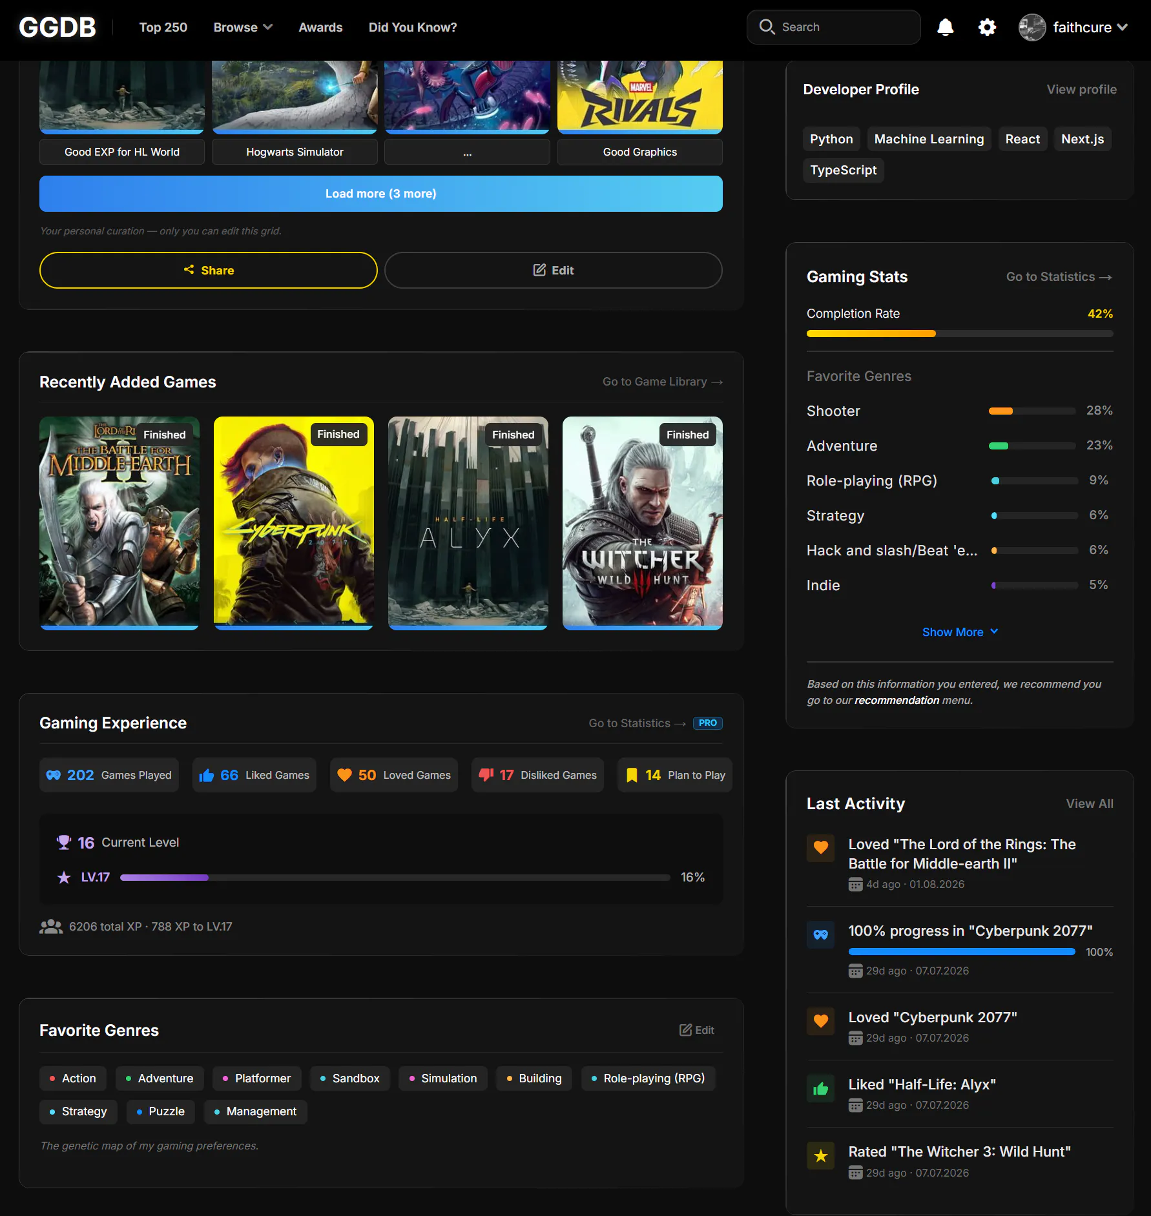Click thumbs-up icon of Liked Half-Life: Alyx activity

[820, 1088]
